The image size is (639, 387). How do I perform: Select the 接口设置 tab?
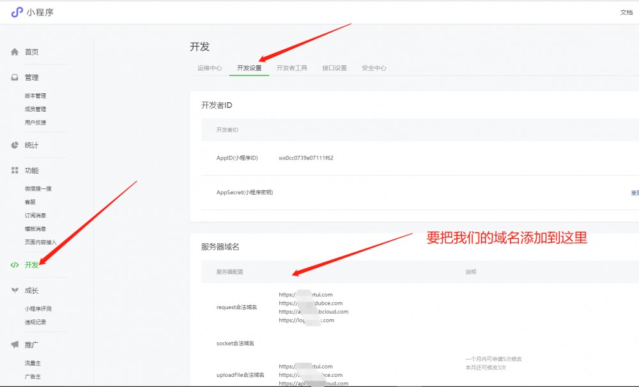334,67
